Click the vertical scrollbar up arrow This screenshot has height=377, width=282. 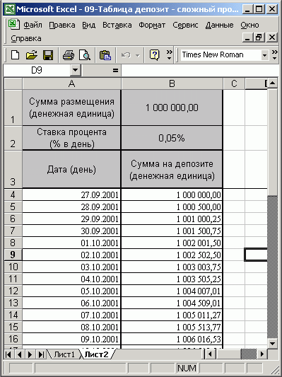pos(272,83)
